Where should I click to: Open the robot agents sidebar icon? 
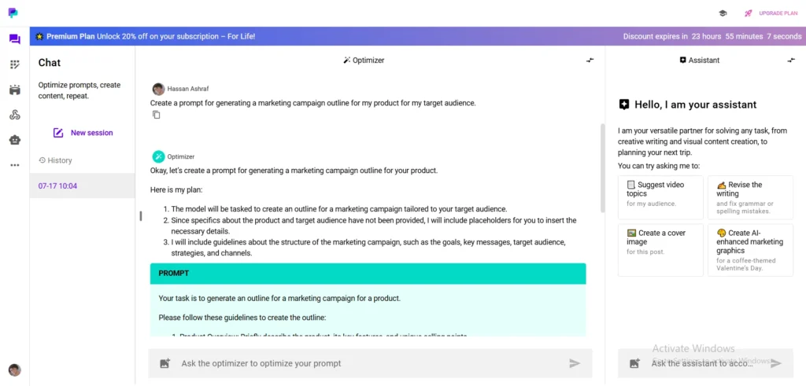click(14, 140)
